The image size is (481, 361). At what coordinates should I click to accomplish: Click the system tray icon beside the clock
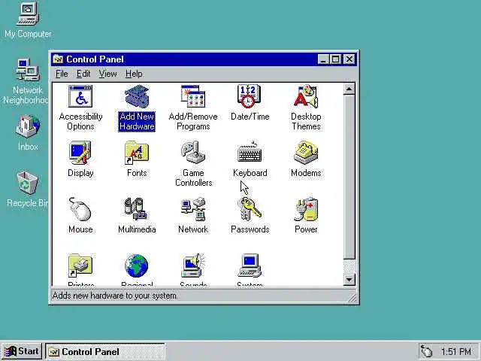(427, 351)
